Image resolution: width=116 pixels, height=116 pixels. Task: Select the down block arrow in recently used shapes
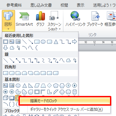(x=6, y=48)
